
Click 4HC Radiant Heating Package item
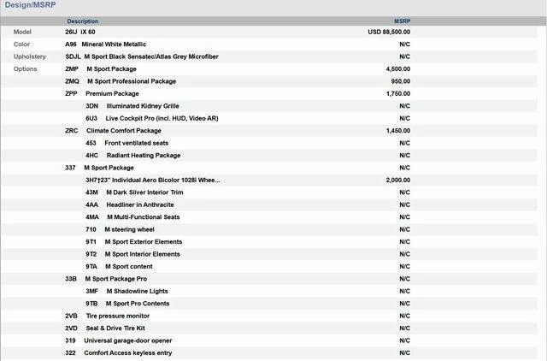coord(132,156)
